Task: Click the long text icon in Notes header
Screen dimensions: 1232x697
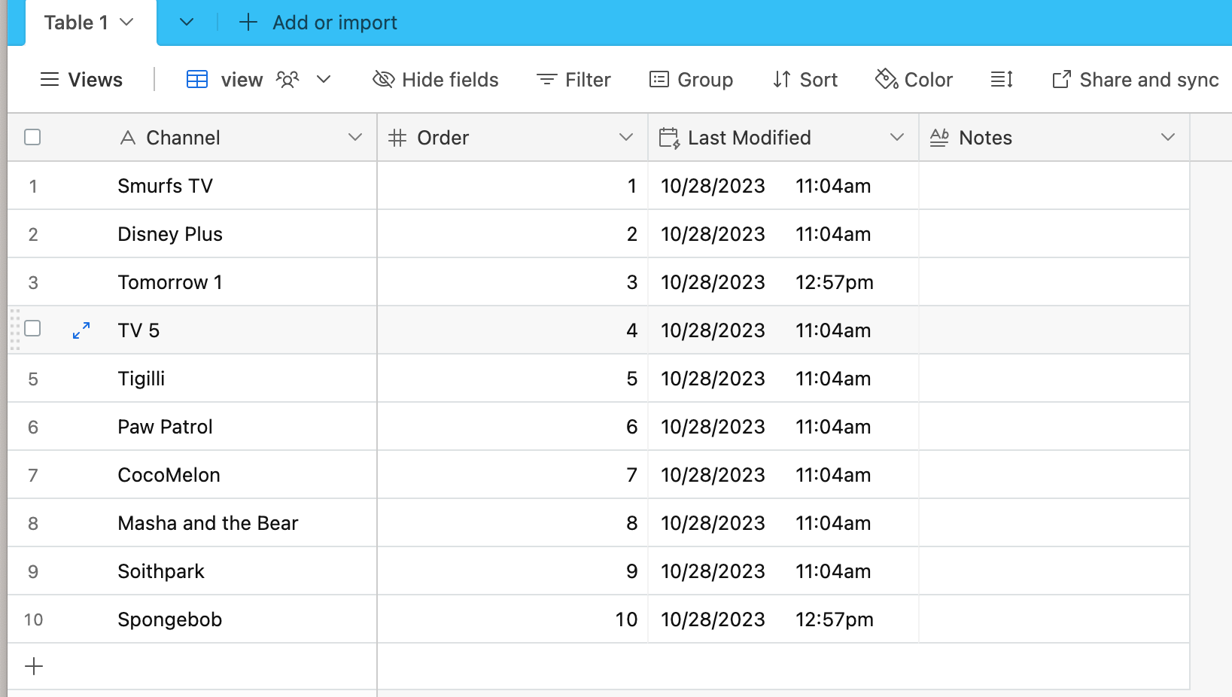Action: (x=939, y=138)
